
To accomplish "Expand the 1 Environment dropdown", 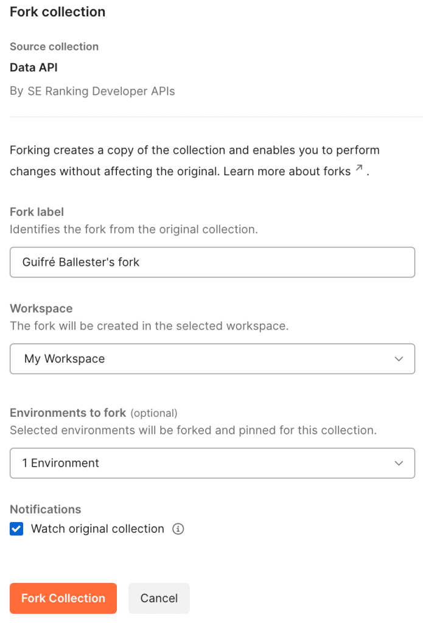I will (x=212, y=463).
